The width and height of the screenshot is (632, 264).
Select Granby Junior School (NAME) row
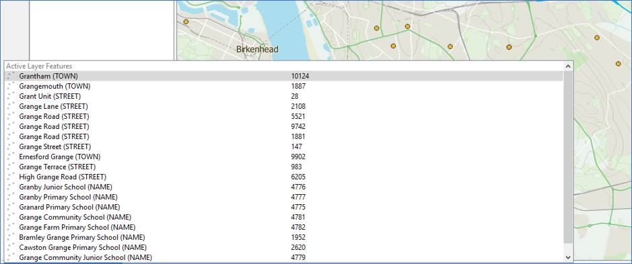(x=284, y=187)
